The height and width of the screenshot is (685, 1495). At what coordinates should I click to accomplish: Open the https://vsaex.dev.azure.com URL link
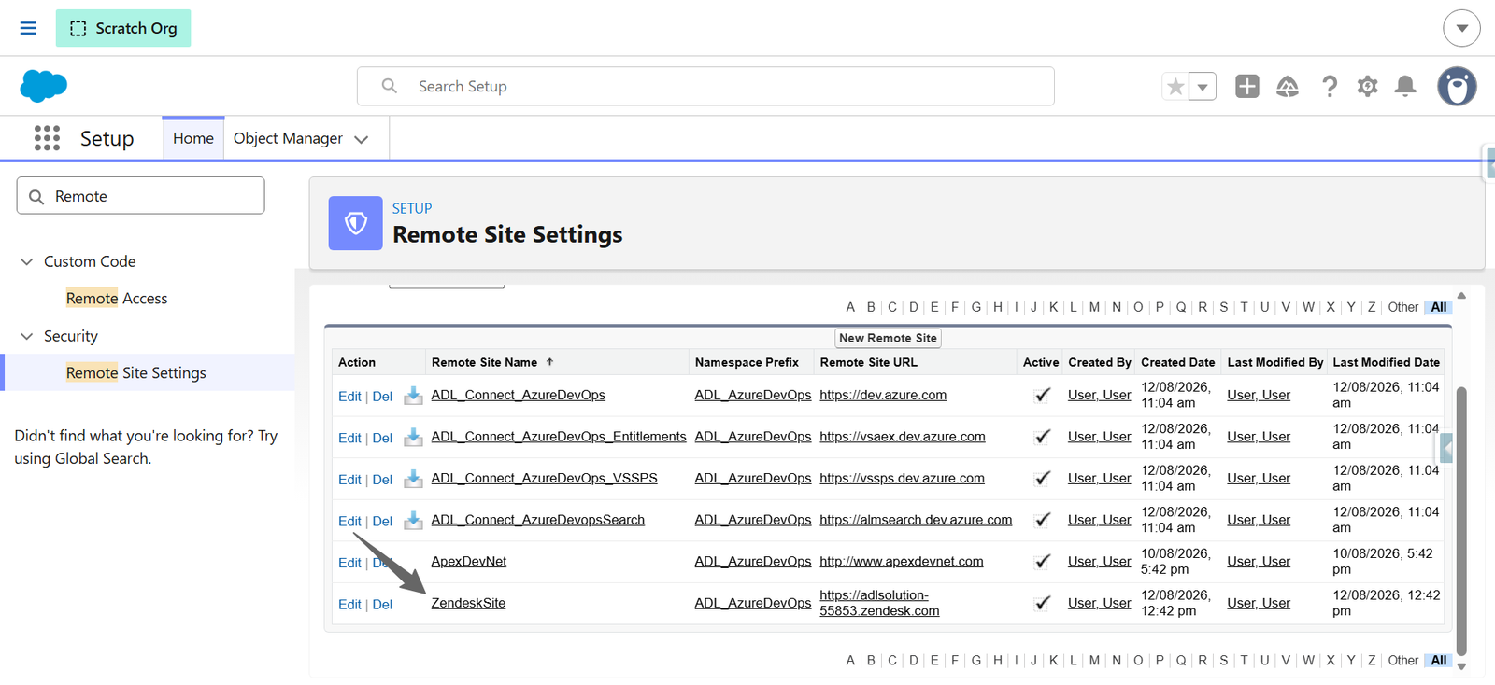903,437
